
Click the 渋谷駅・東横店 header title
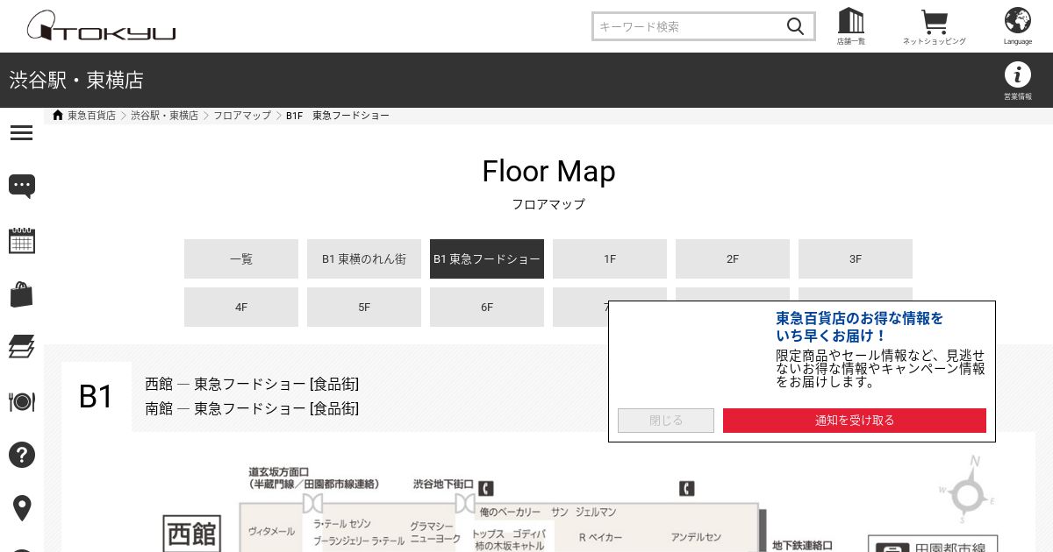(76, 81)
